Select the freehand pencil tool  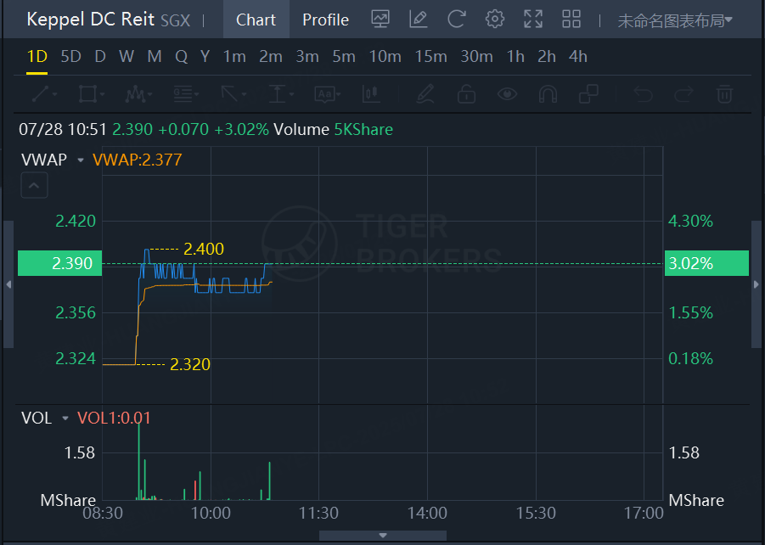pyautogui.click(x=425, y=93)
